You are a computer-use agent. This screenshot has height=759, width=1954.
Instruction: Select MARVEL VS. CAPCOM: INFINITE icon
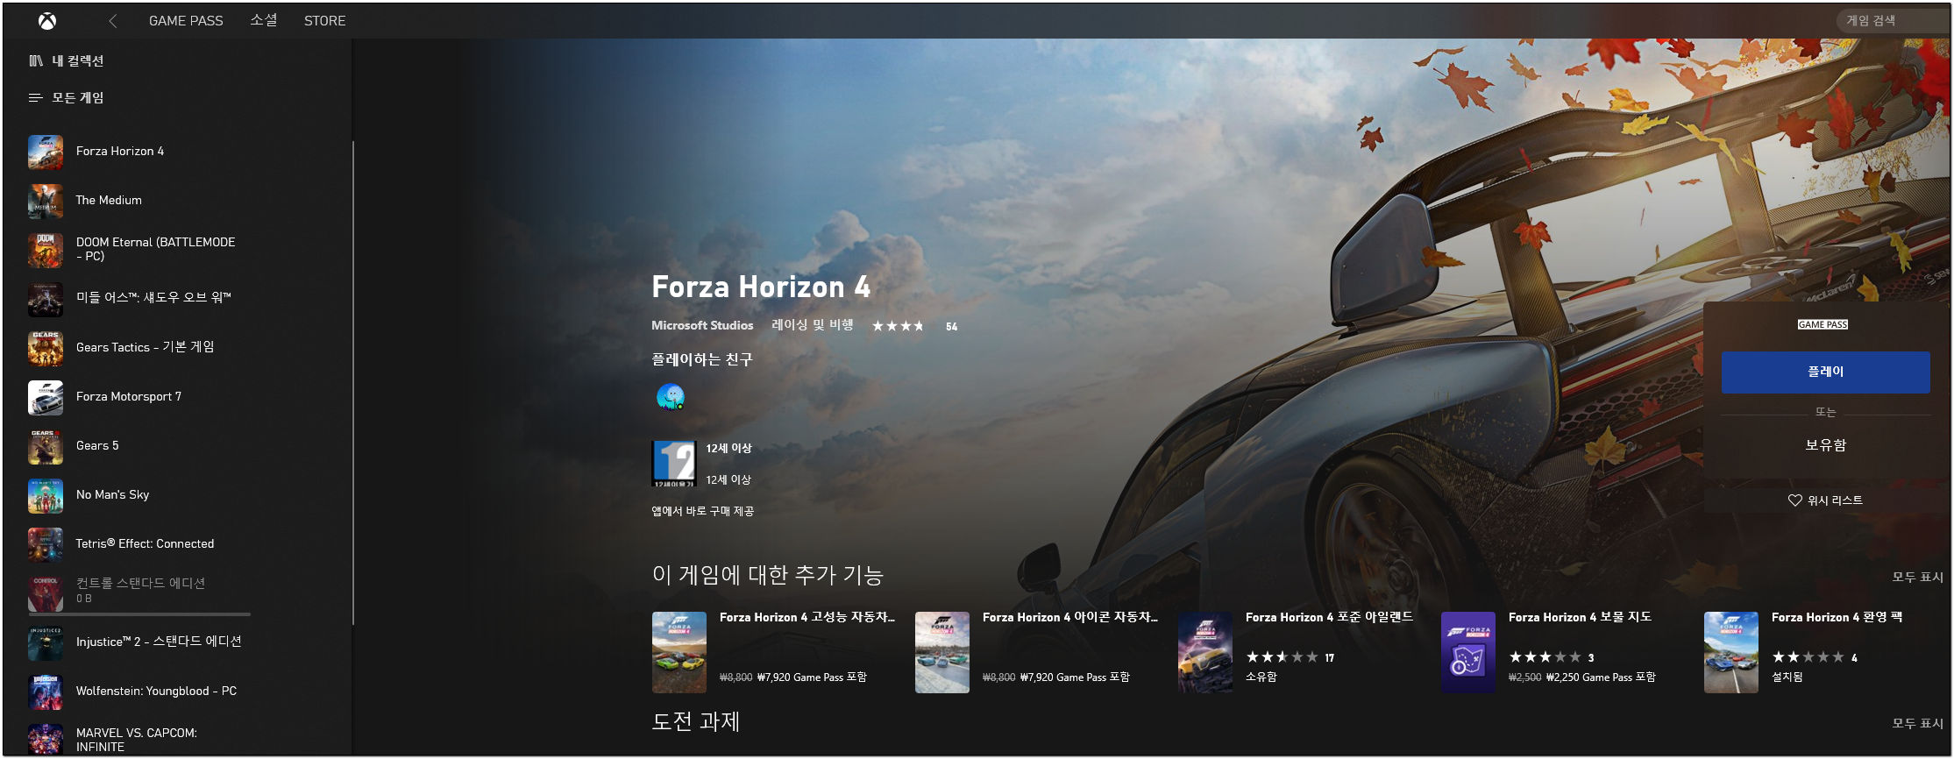(x=46, y=739)
